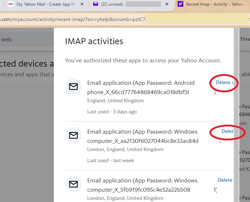Click the IMAP activities heading
This screenshot has height=202, width=250.
pyautogui.click(x=94, y=41)
